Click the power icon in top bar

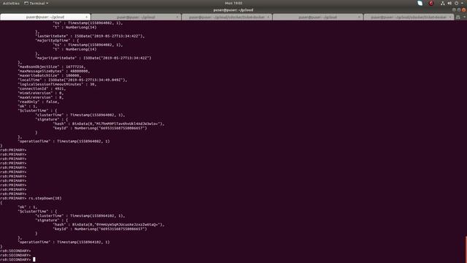(x=456, y=3)
